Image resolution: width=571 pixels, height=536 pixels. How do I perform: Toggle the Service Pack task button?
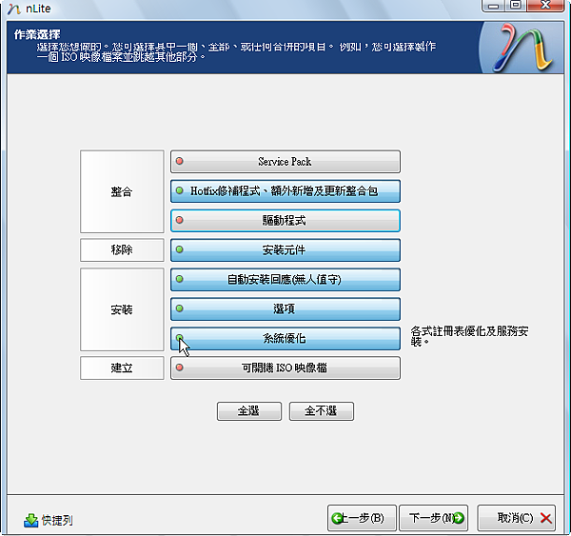click(x=285, y=162)
